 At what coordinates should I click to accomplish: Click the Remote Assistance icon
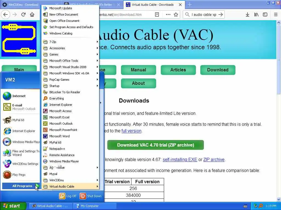point(45,155)
